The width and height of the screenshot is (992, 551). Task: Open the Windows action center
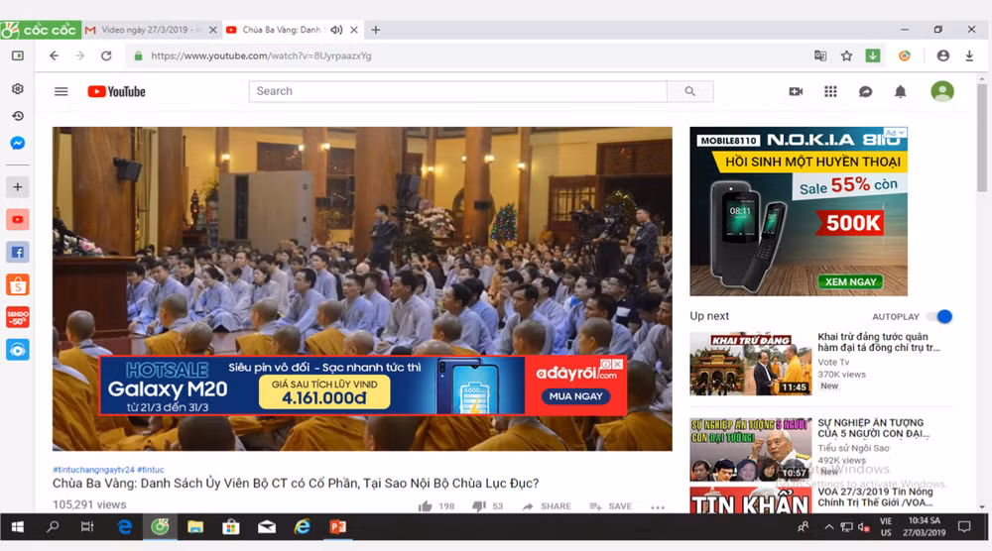coord(964,527)
